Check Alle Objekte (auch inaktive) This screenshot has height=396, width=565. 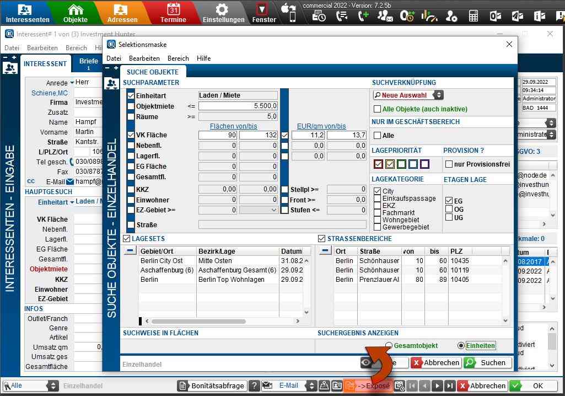[378, 109]
